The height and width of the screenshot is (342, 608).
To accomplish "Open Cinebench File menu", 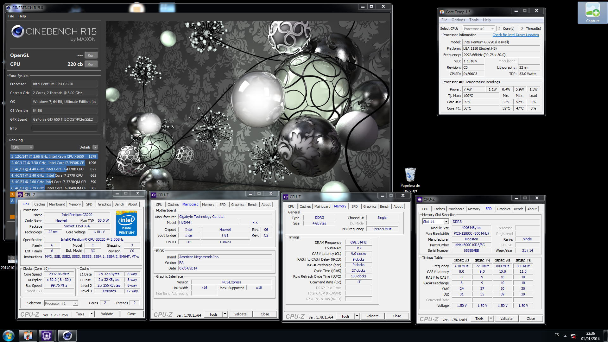I will tap(11, 16).
